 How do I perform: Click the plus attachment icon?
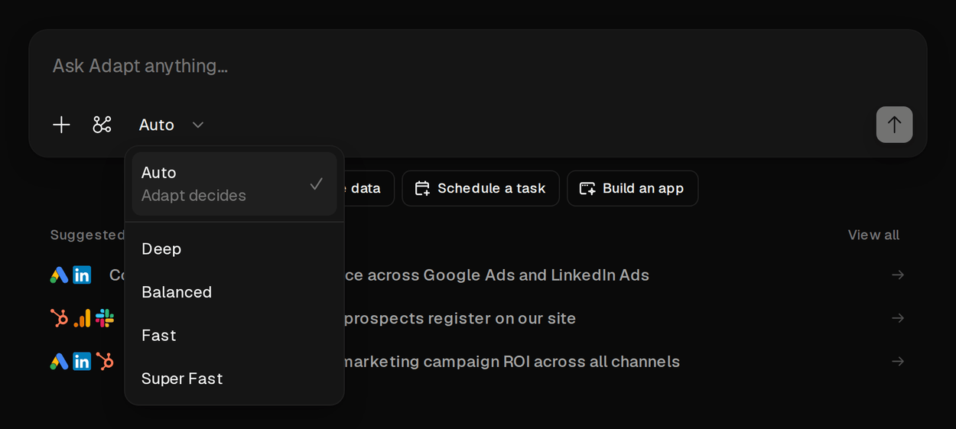pos(61,125)
